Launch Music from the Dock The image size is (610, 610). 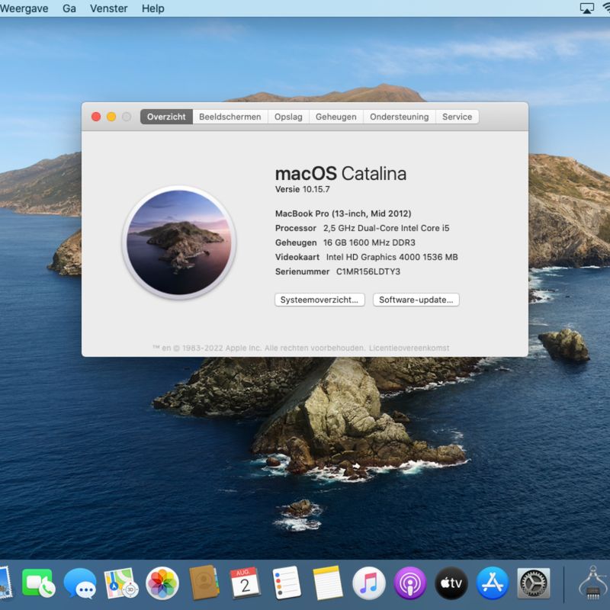click(369, 583)
